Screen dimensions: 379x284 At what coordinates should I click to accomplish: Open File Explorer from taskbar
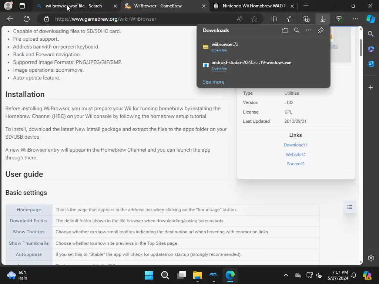(198, 275)
